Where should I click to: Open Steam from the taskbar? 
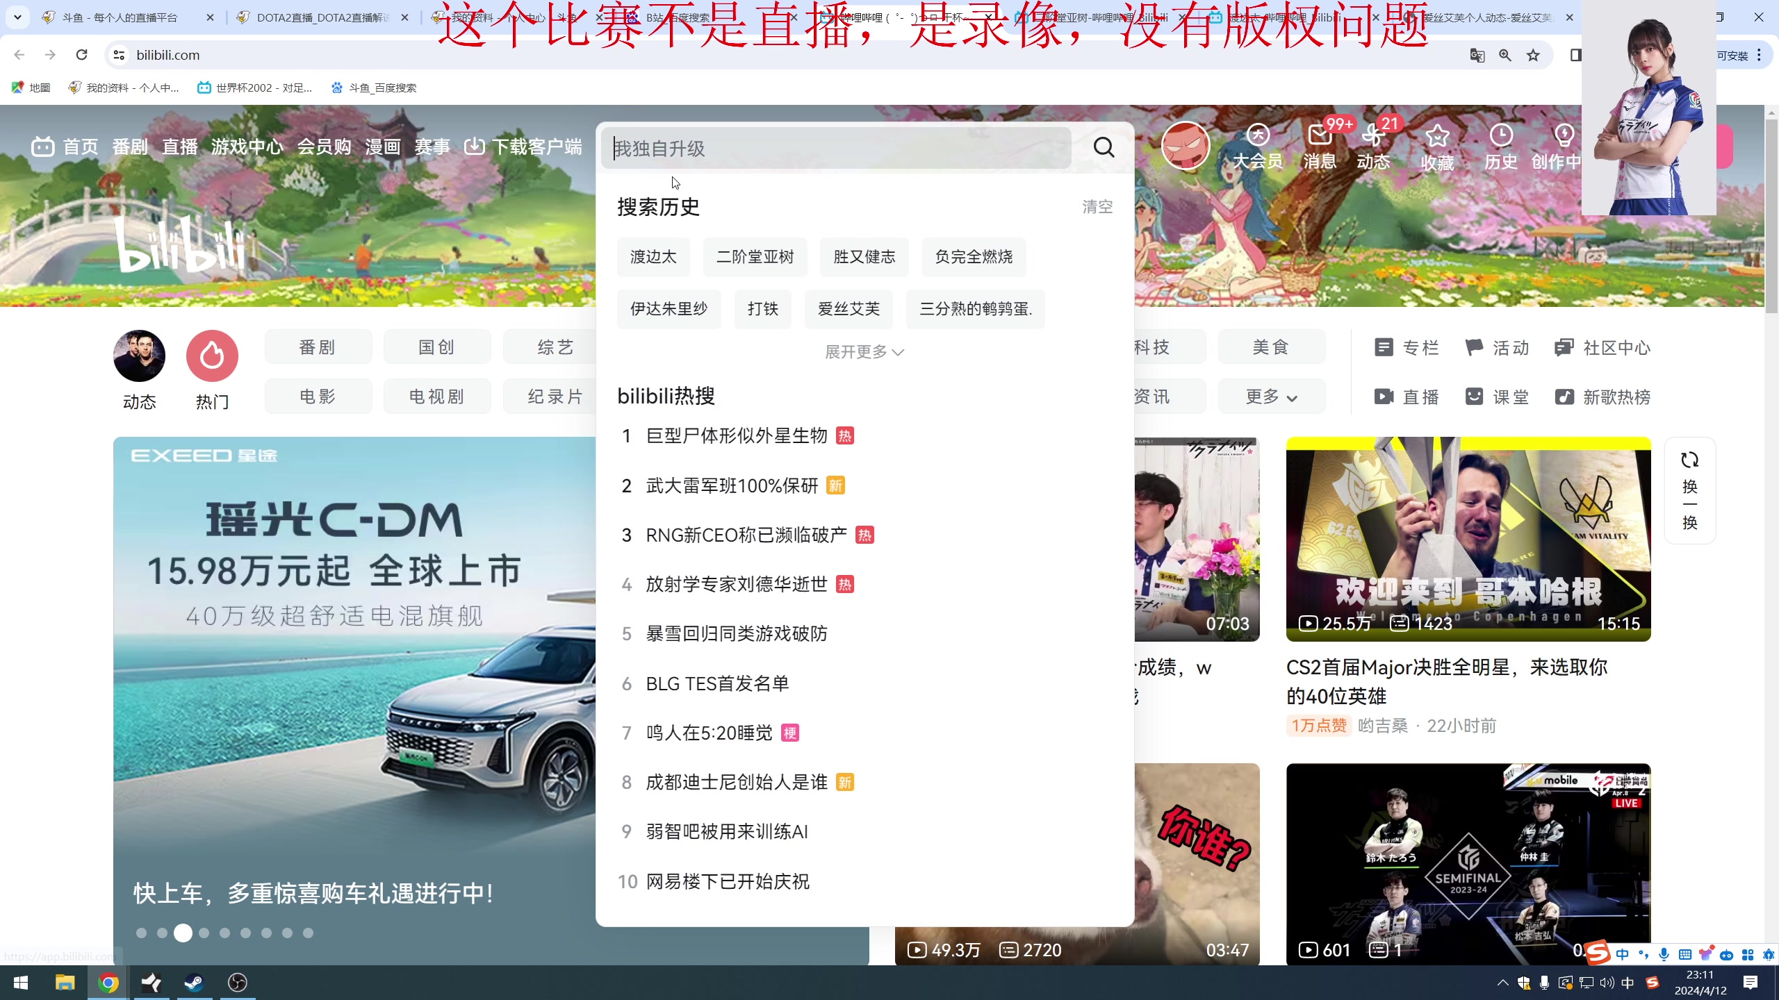pyautogui.click(x=194, y=983)
